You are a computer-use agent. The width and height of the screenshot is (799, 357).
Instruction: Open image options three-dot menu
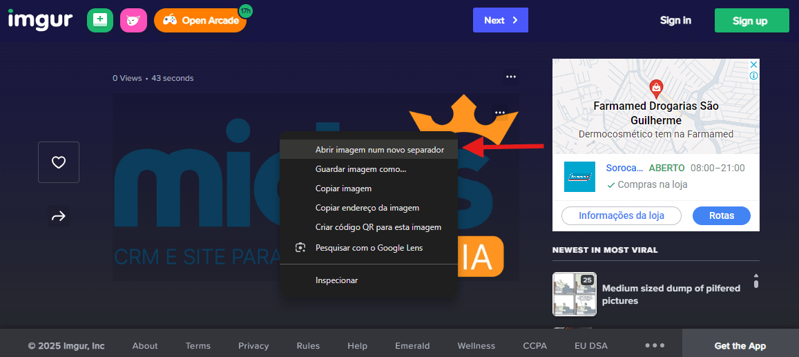coord(500,113)
